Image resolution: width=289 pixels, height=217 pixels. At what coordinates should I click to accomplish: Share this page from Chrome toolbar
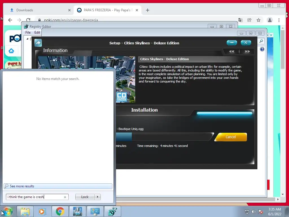coord(249,20)
